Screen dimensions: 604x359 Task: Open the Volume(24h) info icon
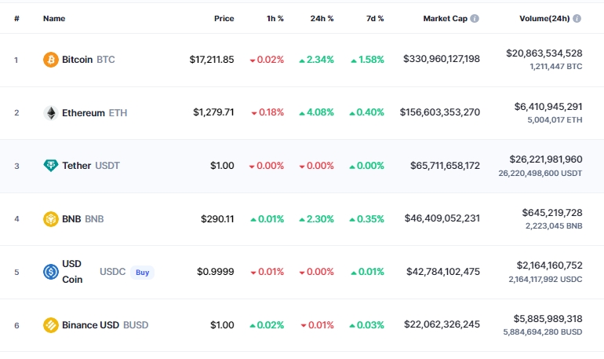[577, 19]
